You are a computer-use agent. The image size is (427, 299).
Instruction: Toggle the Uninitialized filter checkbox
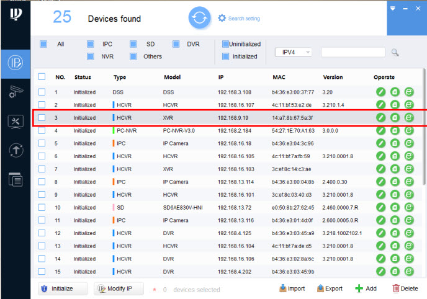(x=225, y=44)
